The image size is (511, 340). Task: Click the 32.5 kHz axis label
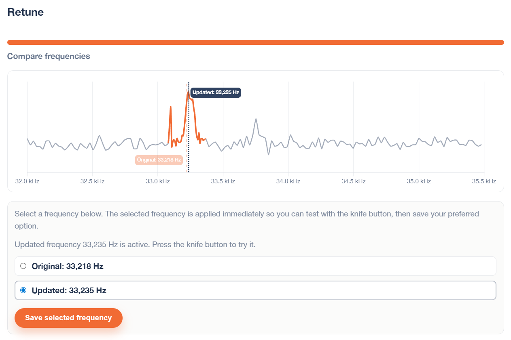tap(93, 181)
